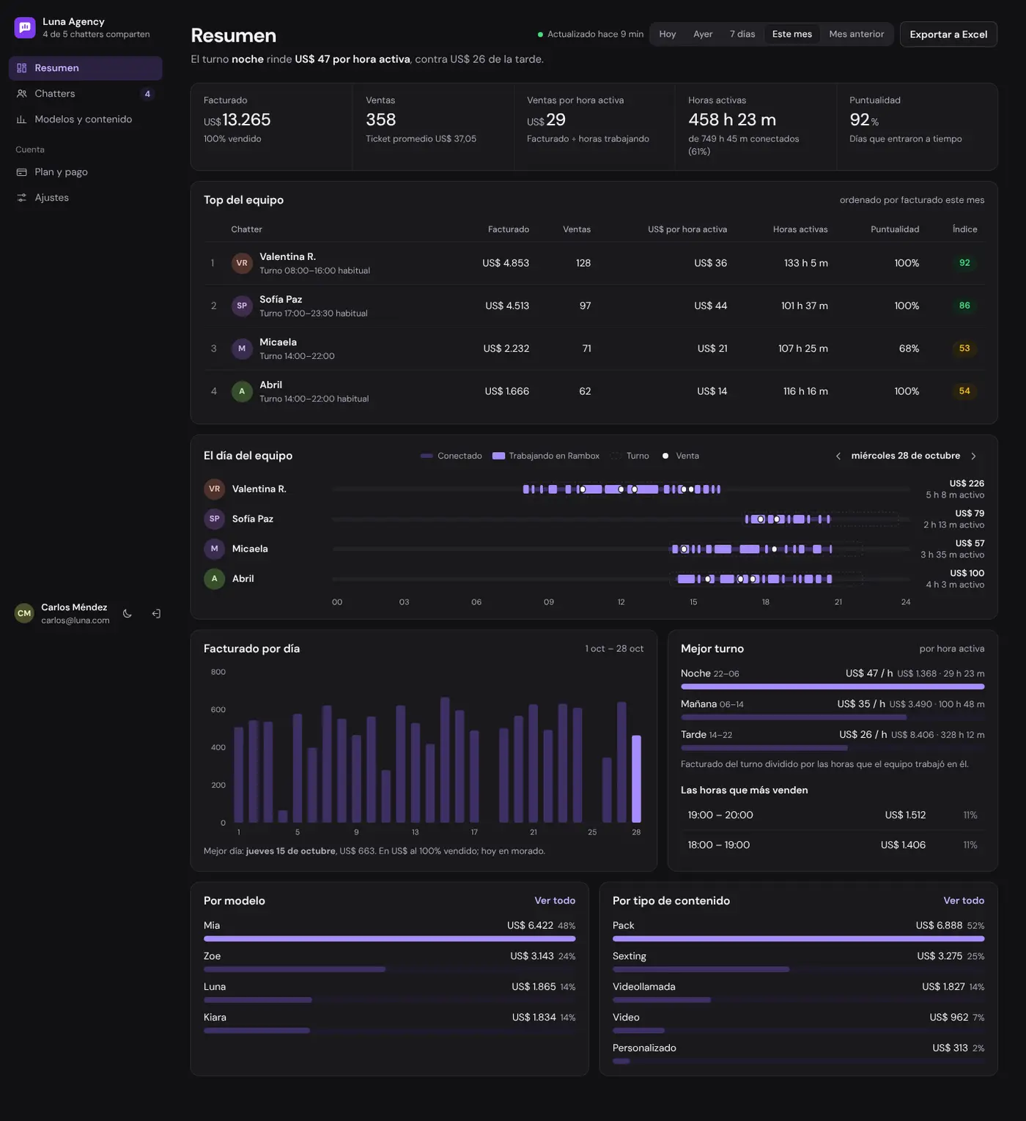Switch to Mes anterior range
Image resolution: width=1026 pixels, height=1121 pixels.
tap(857, 34)
